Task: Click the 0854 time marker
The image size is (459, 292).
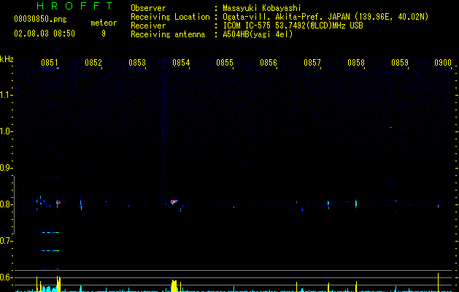Action: [181, 62]
